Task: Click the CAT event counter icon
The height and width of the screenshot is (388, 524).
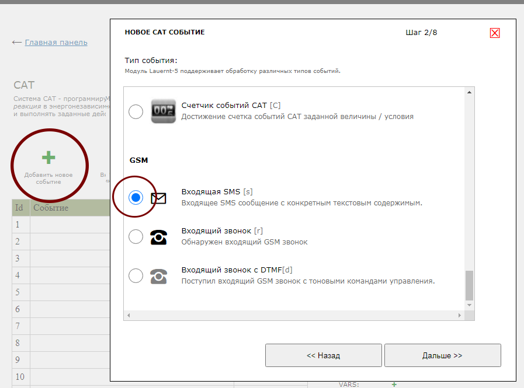Action: 163,111
